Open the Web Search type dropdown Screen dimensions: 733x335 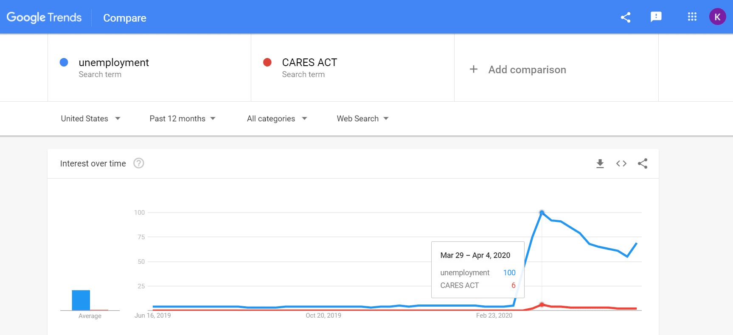(362, 119)
